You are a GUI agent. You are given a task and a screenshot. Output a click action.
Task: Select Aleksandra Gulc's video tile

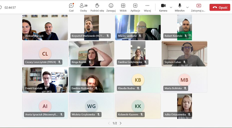pos(45,27)
